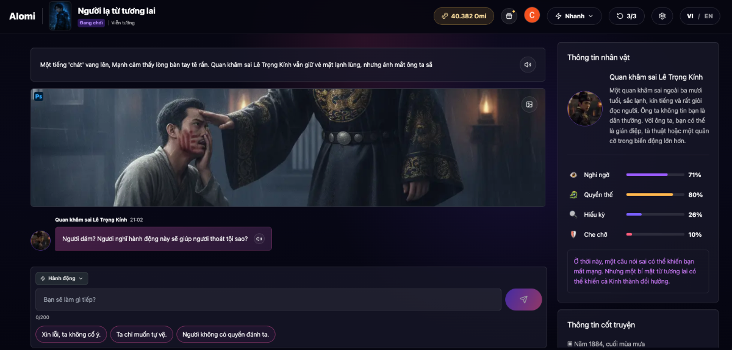Focus the 'Bạn sẽ làm gì tiếp?' input
Screen dimensions: 732x350
click(x=268, y=299)
